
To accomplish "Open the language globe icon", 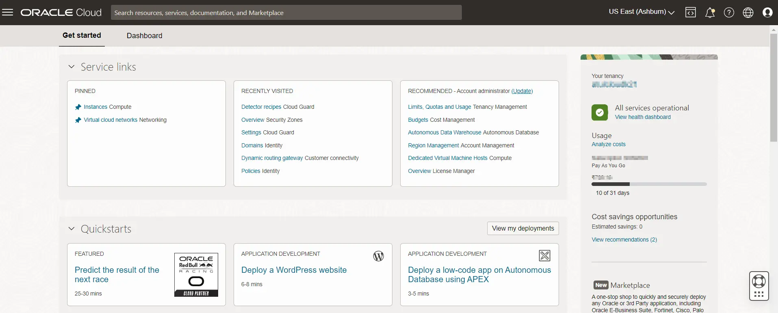I will pyautogui.click(x=748, y=13).
